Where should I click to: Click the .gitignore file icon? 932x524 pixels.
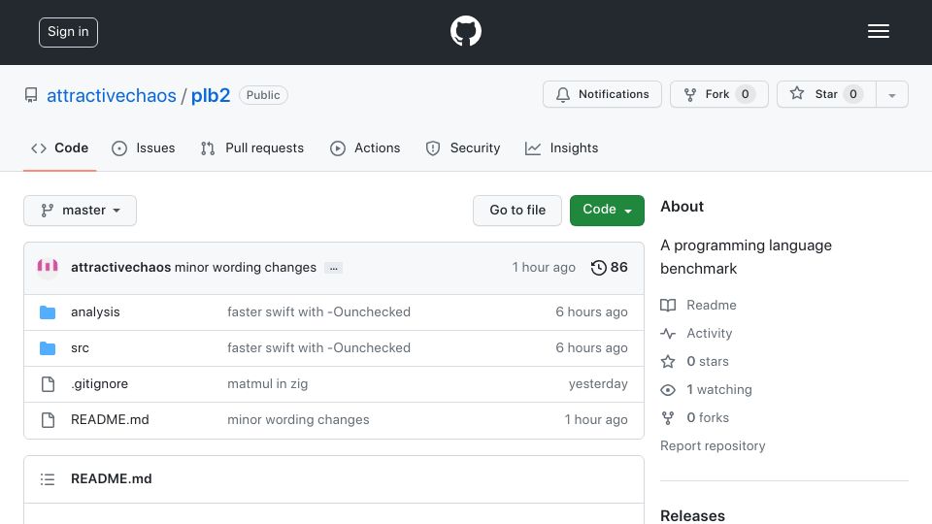tap(48, 384)
